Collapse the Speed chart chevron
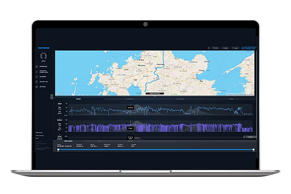The image size is (291, 194). click(60, 102)
